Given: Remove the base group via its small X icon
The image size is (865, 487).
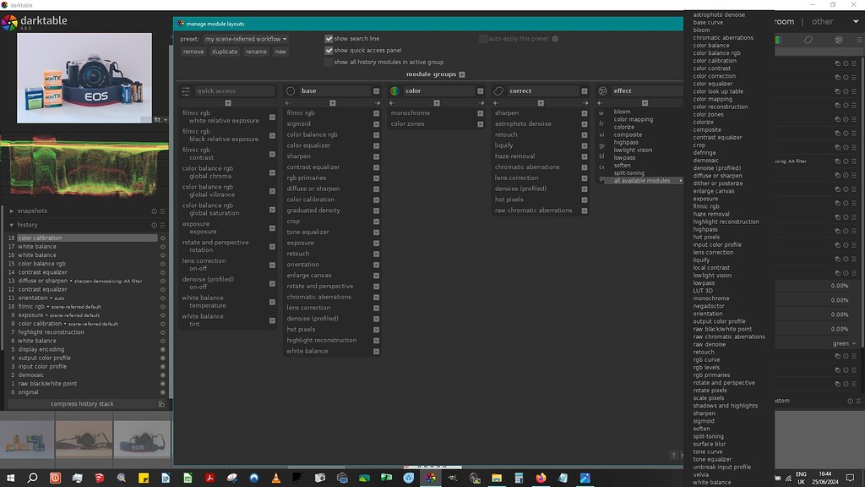Looking at the screenshot, I should tap(377, 90).
